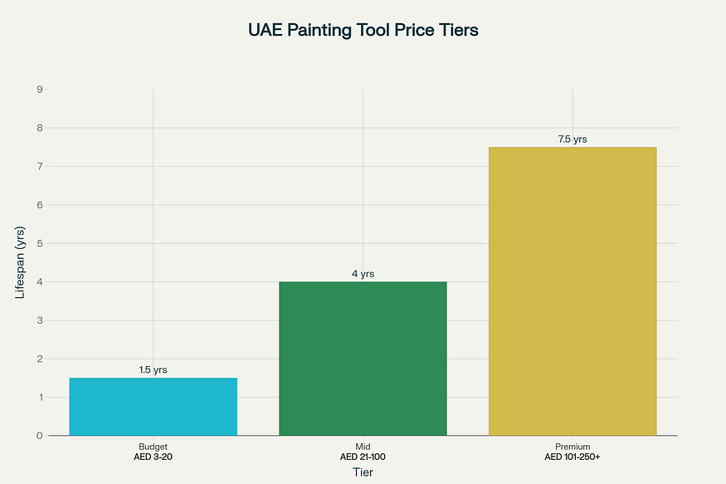Viewport: 726px width, 484px height.
Task: Select the "Mid" category label
Action: click(363, 447)
